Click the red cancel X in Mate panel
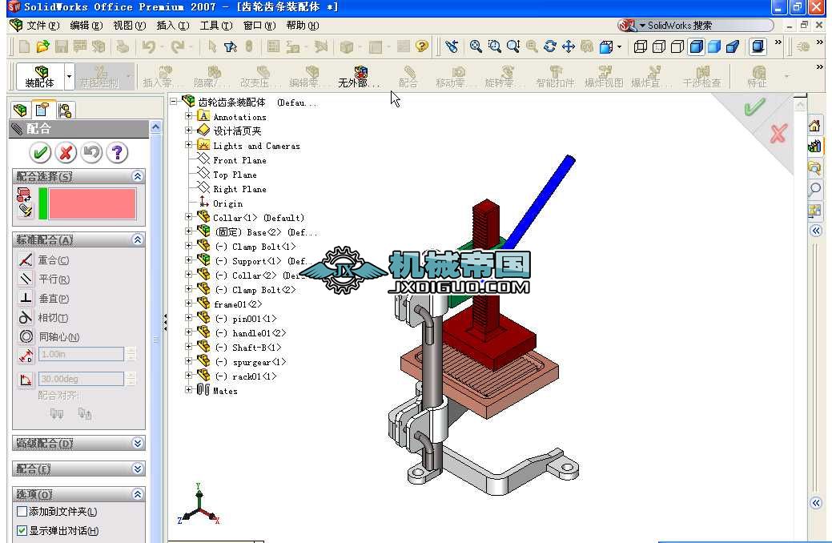The height and width of the screenshot is (543, 832). pyautogui.click(x=66, y=153)
